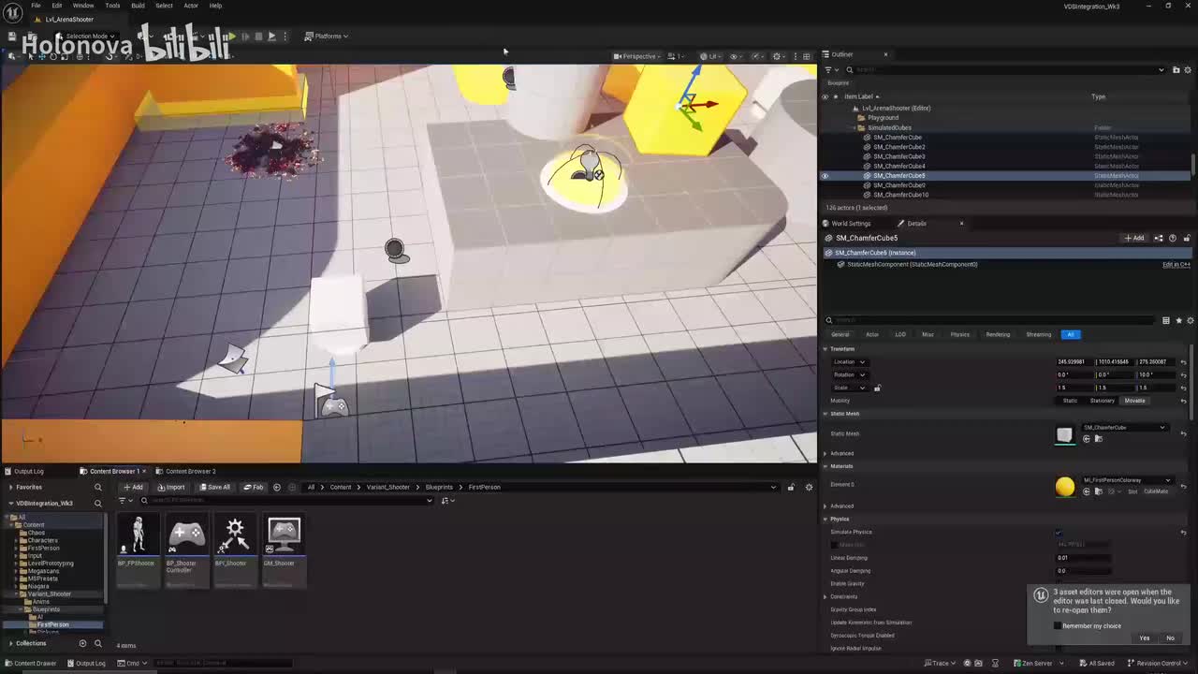
Task: Click the Add component button in Details
Action: 1134,238
